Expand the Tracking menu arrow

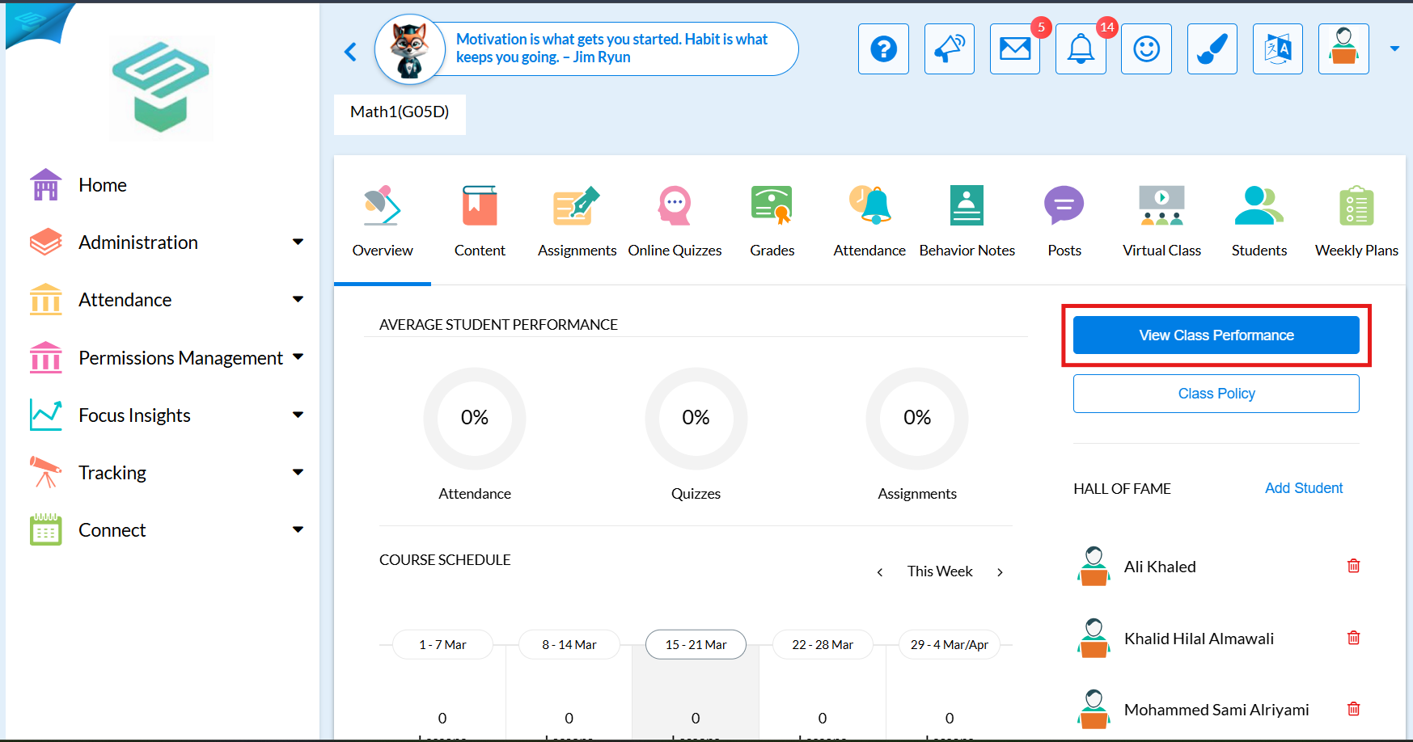click(x=298, y=473)
